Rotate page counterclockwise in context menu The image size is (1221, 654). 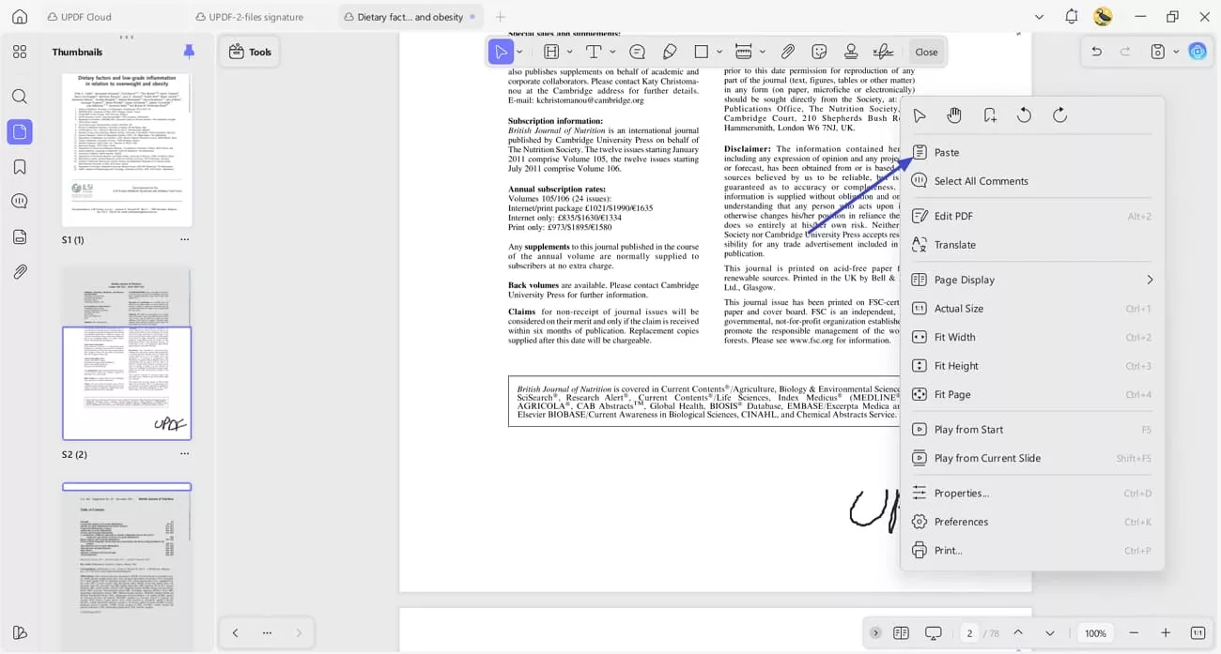pyautogui.click(x=1025, y=115)
